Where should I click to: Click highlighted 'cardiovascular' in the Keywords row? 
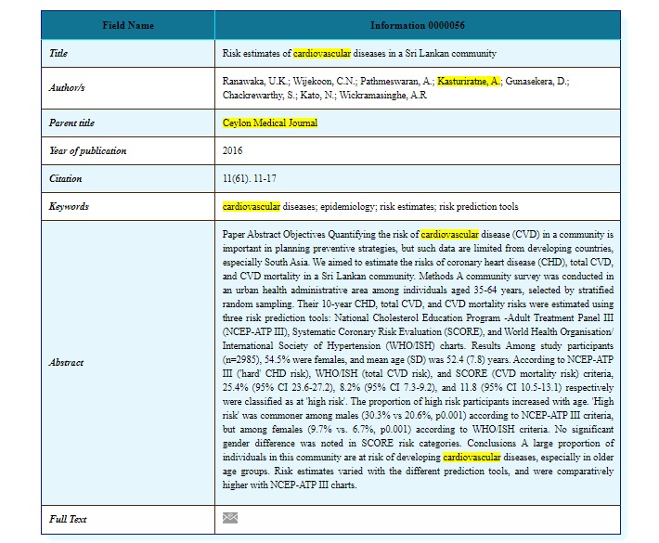(252, 206)
